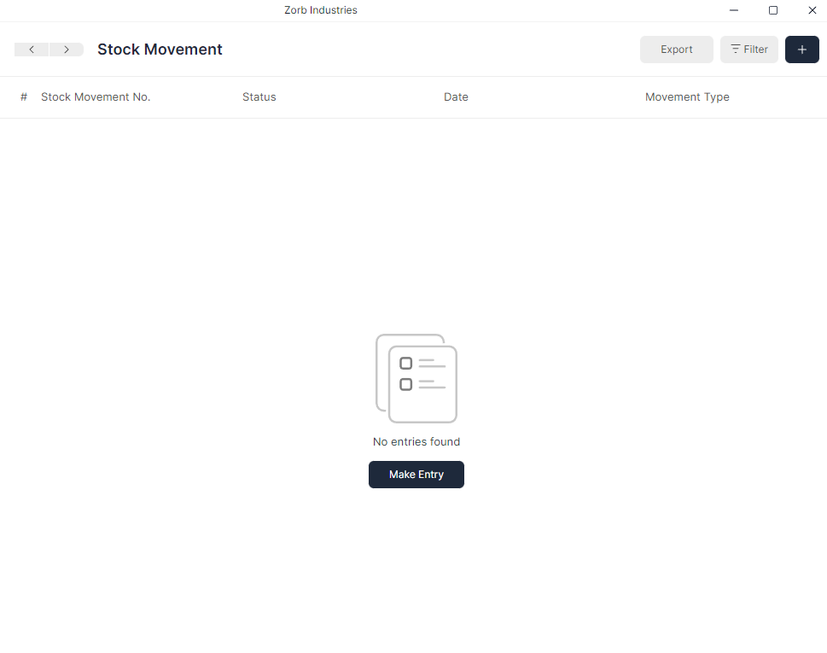Click the No entries found message
Image resolution: width=827 pixels, height=653 pixels.
416,441
